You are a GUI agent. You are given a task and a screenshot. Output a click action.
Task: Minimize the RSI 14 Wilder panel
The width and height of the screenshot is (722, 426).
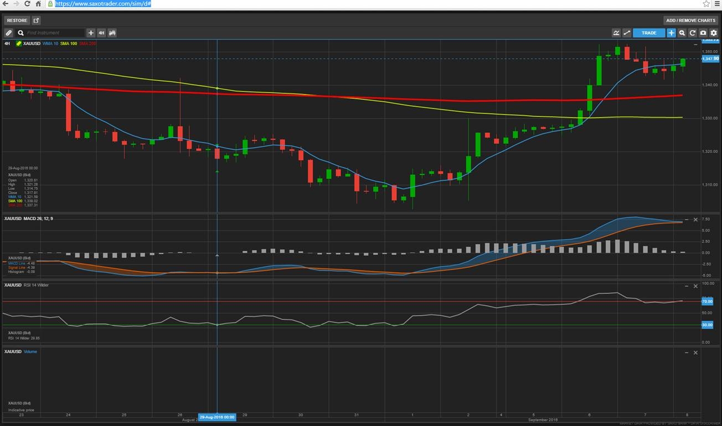pyautogui.click(x=687, y=286)
